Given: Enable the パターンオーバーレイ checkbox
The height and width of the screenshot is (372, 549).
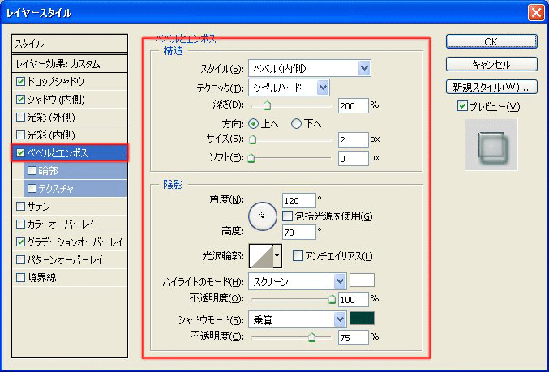Looking at the screenshot, I should pyautogui.click(x=20, y=259).
